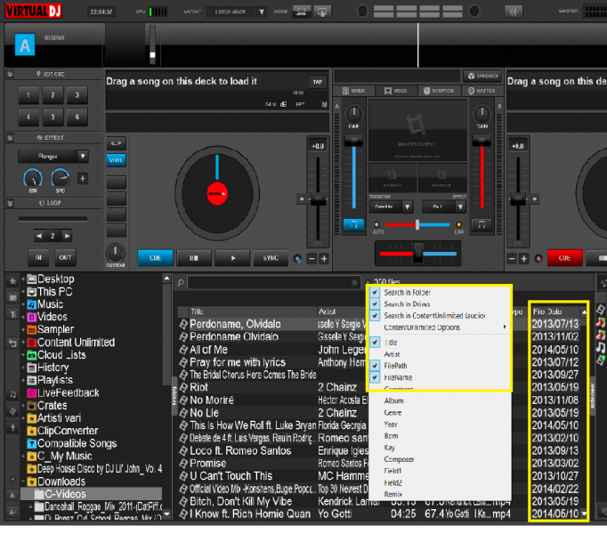Toggle AUTO crossfader option

pos(376,224)
